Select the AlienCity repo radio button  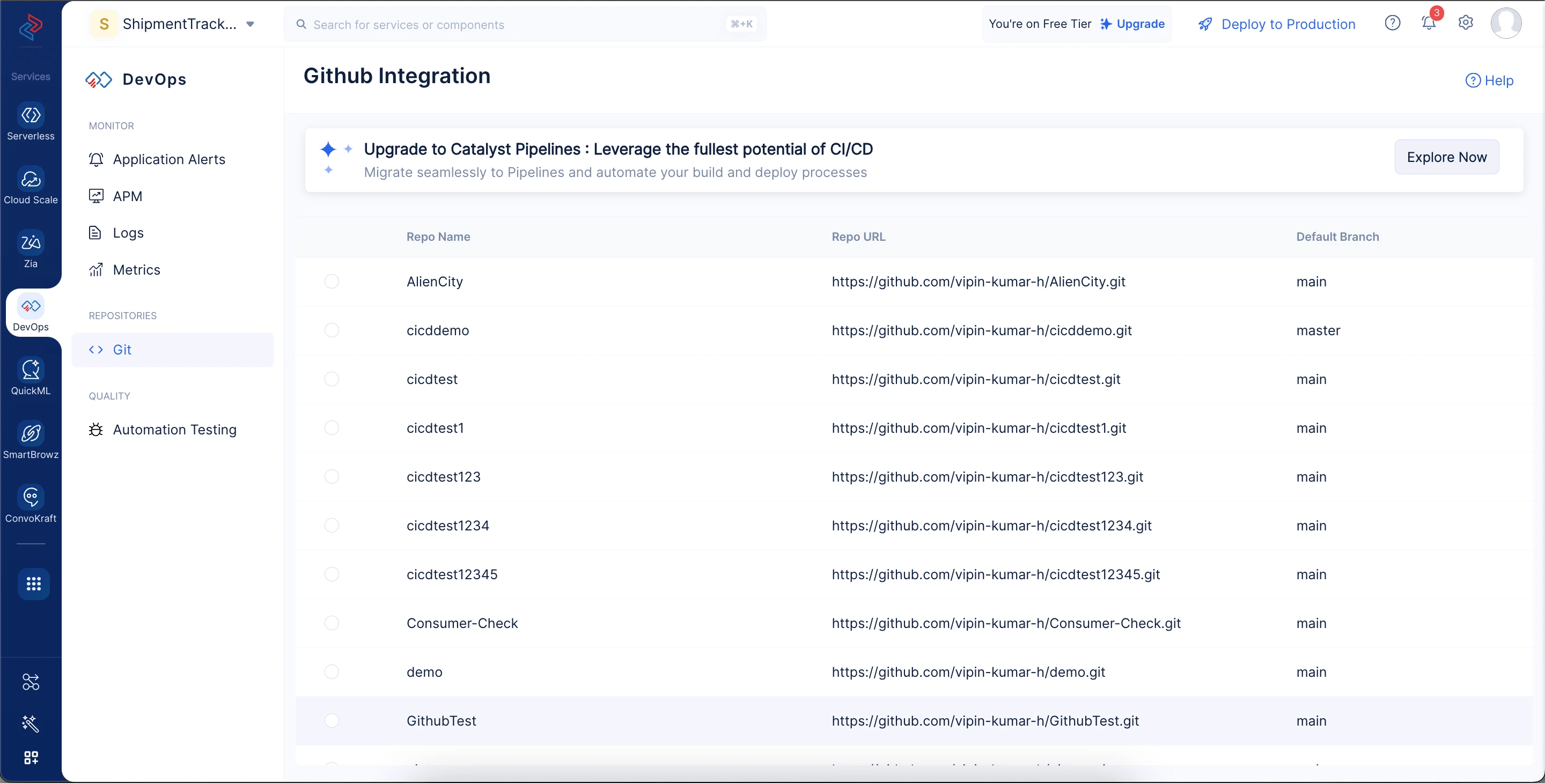(332, 281)
